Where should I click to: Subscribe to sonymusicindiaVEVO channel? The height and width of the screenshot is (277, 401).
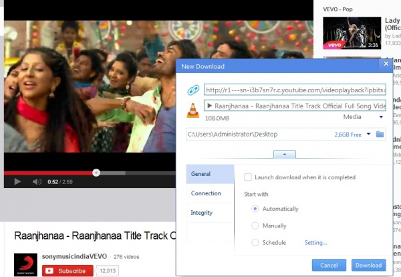pos(68,271)
